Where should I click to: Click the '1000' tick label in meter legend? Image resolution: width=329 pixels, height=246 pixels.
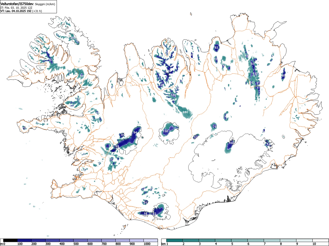coord(147,244)
